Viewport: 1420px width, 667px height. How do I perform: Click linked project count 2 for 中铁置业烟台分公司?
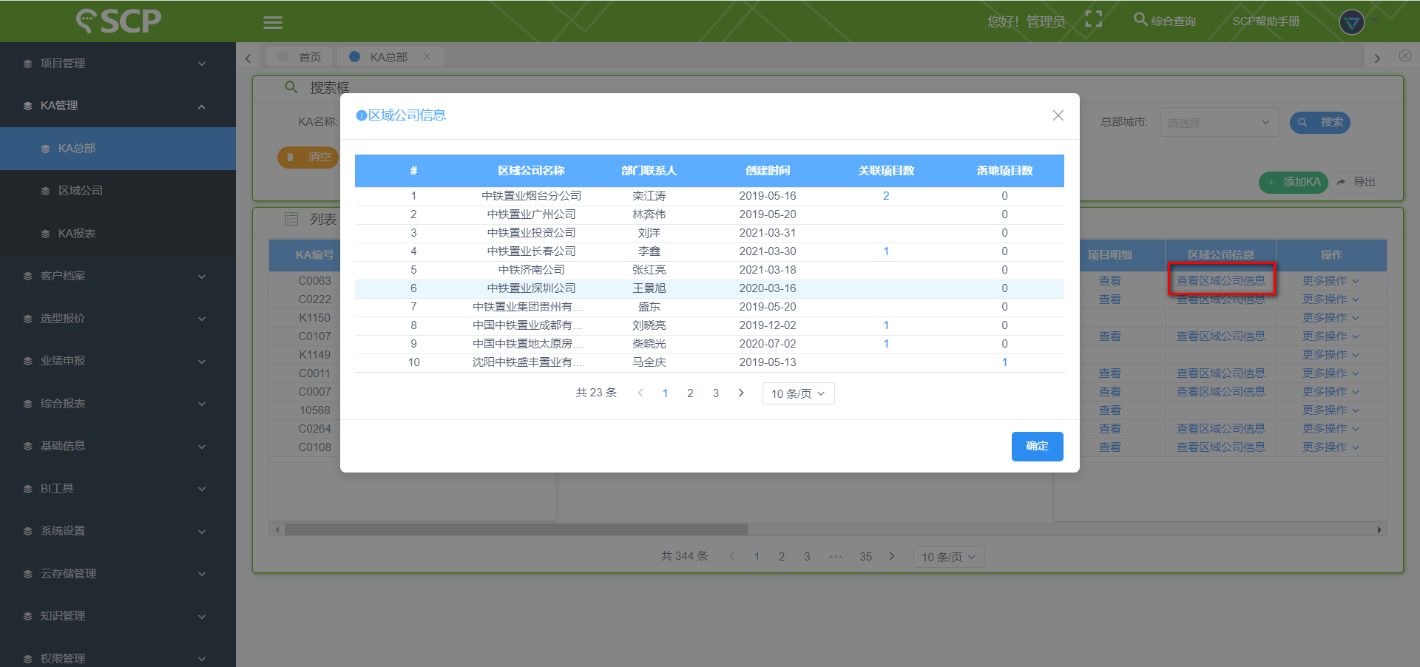(x=886, y=196)
